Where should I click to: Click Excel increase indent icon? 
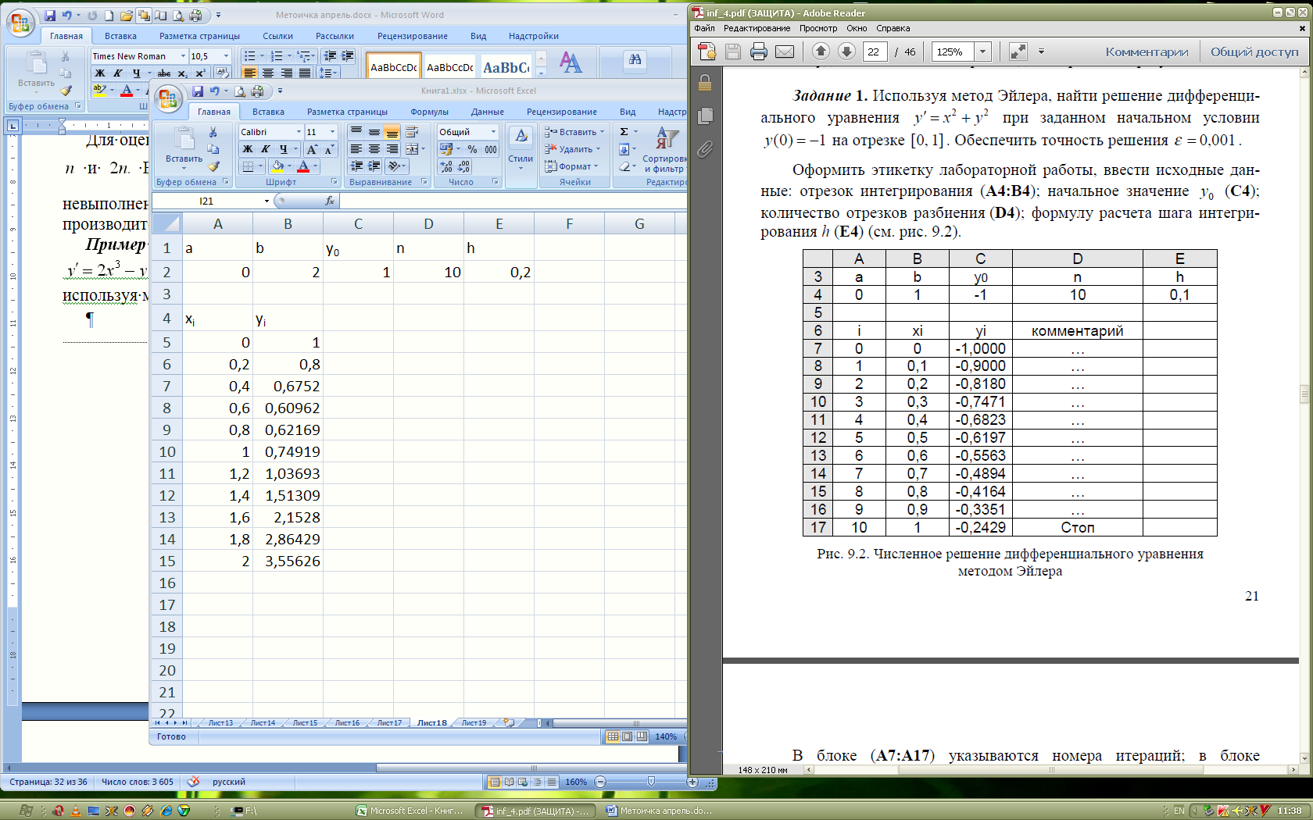click(x=374, y=166)
